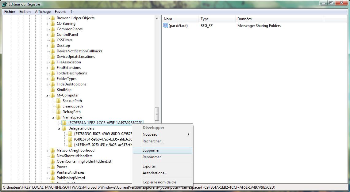Choose Supprimer in the context menu

click(162, 150)
